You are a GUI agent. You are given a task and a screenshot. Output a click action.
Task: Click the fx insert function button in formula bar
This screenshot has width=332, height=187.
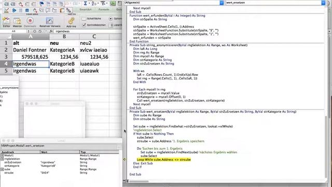coord(51,31)
